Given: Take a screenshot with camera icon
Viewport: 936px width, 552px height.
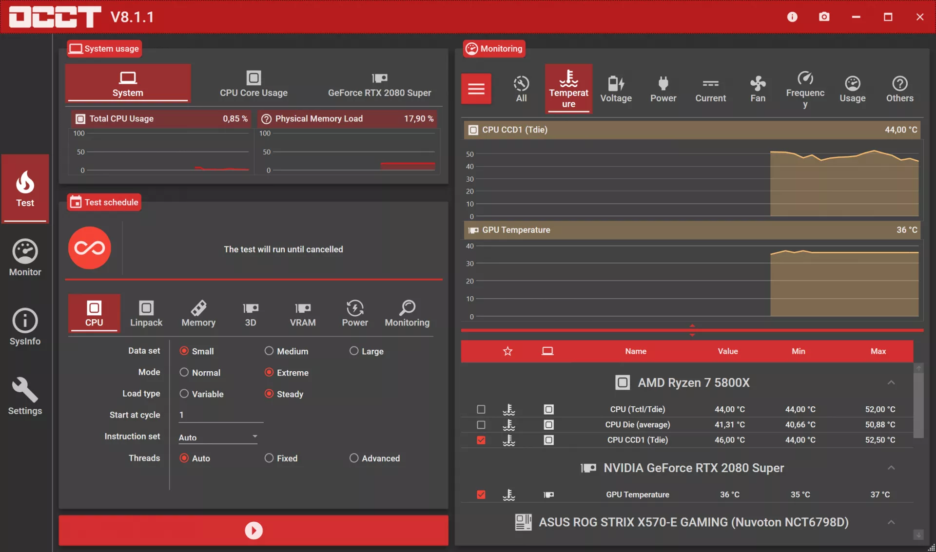Looking at the screenshot, I should (x=824, y=17).
